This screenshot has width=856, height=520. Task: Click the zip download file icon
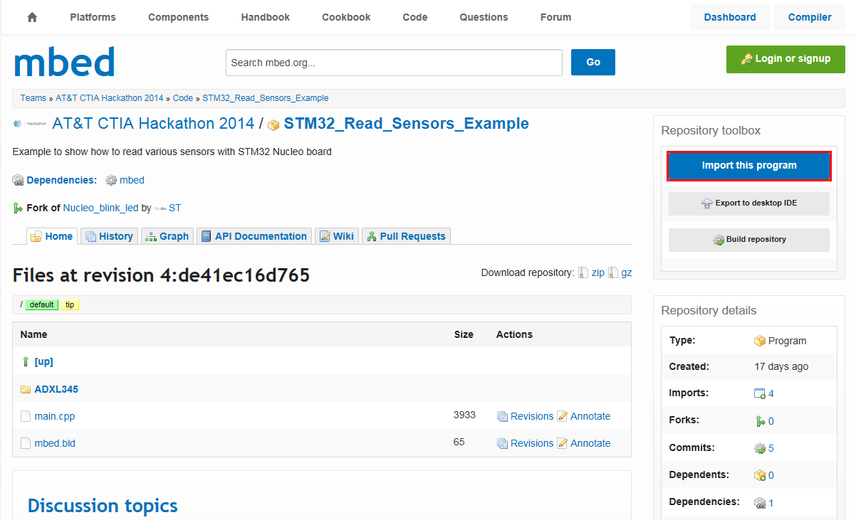tap(583, 273)
